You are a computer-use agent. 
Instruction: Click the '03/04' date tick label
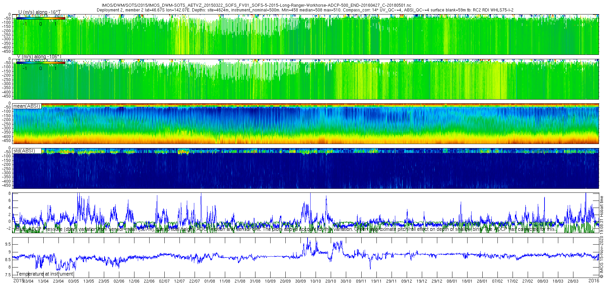pyautogui.click(x=28, y=281)
